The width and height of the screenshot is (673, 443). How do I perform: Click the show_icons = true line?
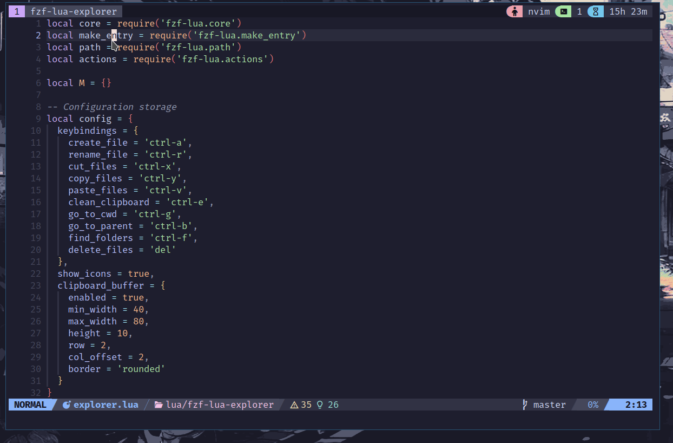(x=106, y=273)
